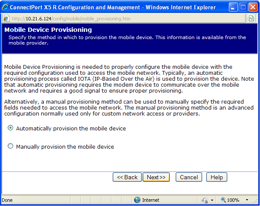The height and width of the screenshot is (206, 260).
Task: Cancel the provisioning wizard
Action: coord(189,177)
